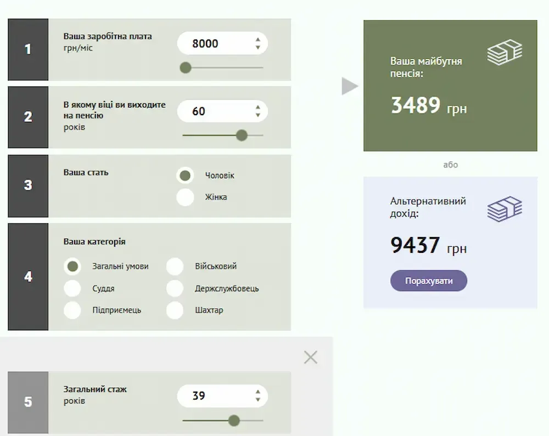Select Чоловік gender option

185,175
